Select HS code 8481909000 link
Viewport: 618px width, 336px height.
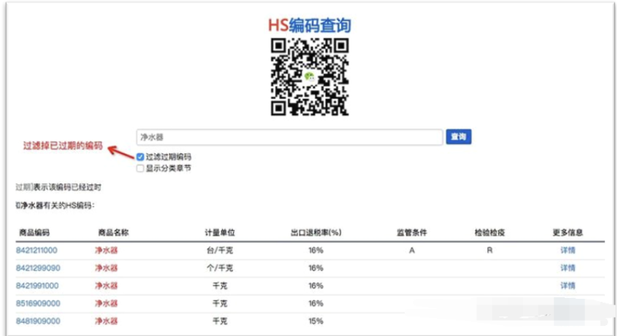pyautogui.click(x=38, y=321)
